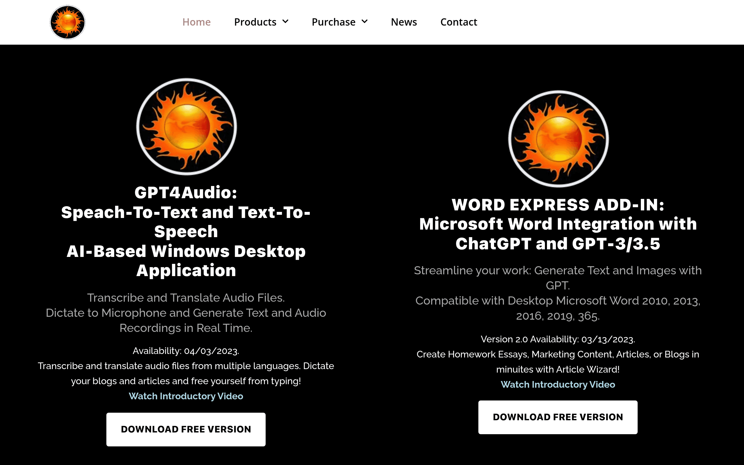The height and width of the screenshot is (465, 744).
Task: Watch Introductory Video for GPT4Audio
Action: 186,396
